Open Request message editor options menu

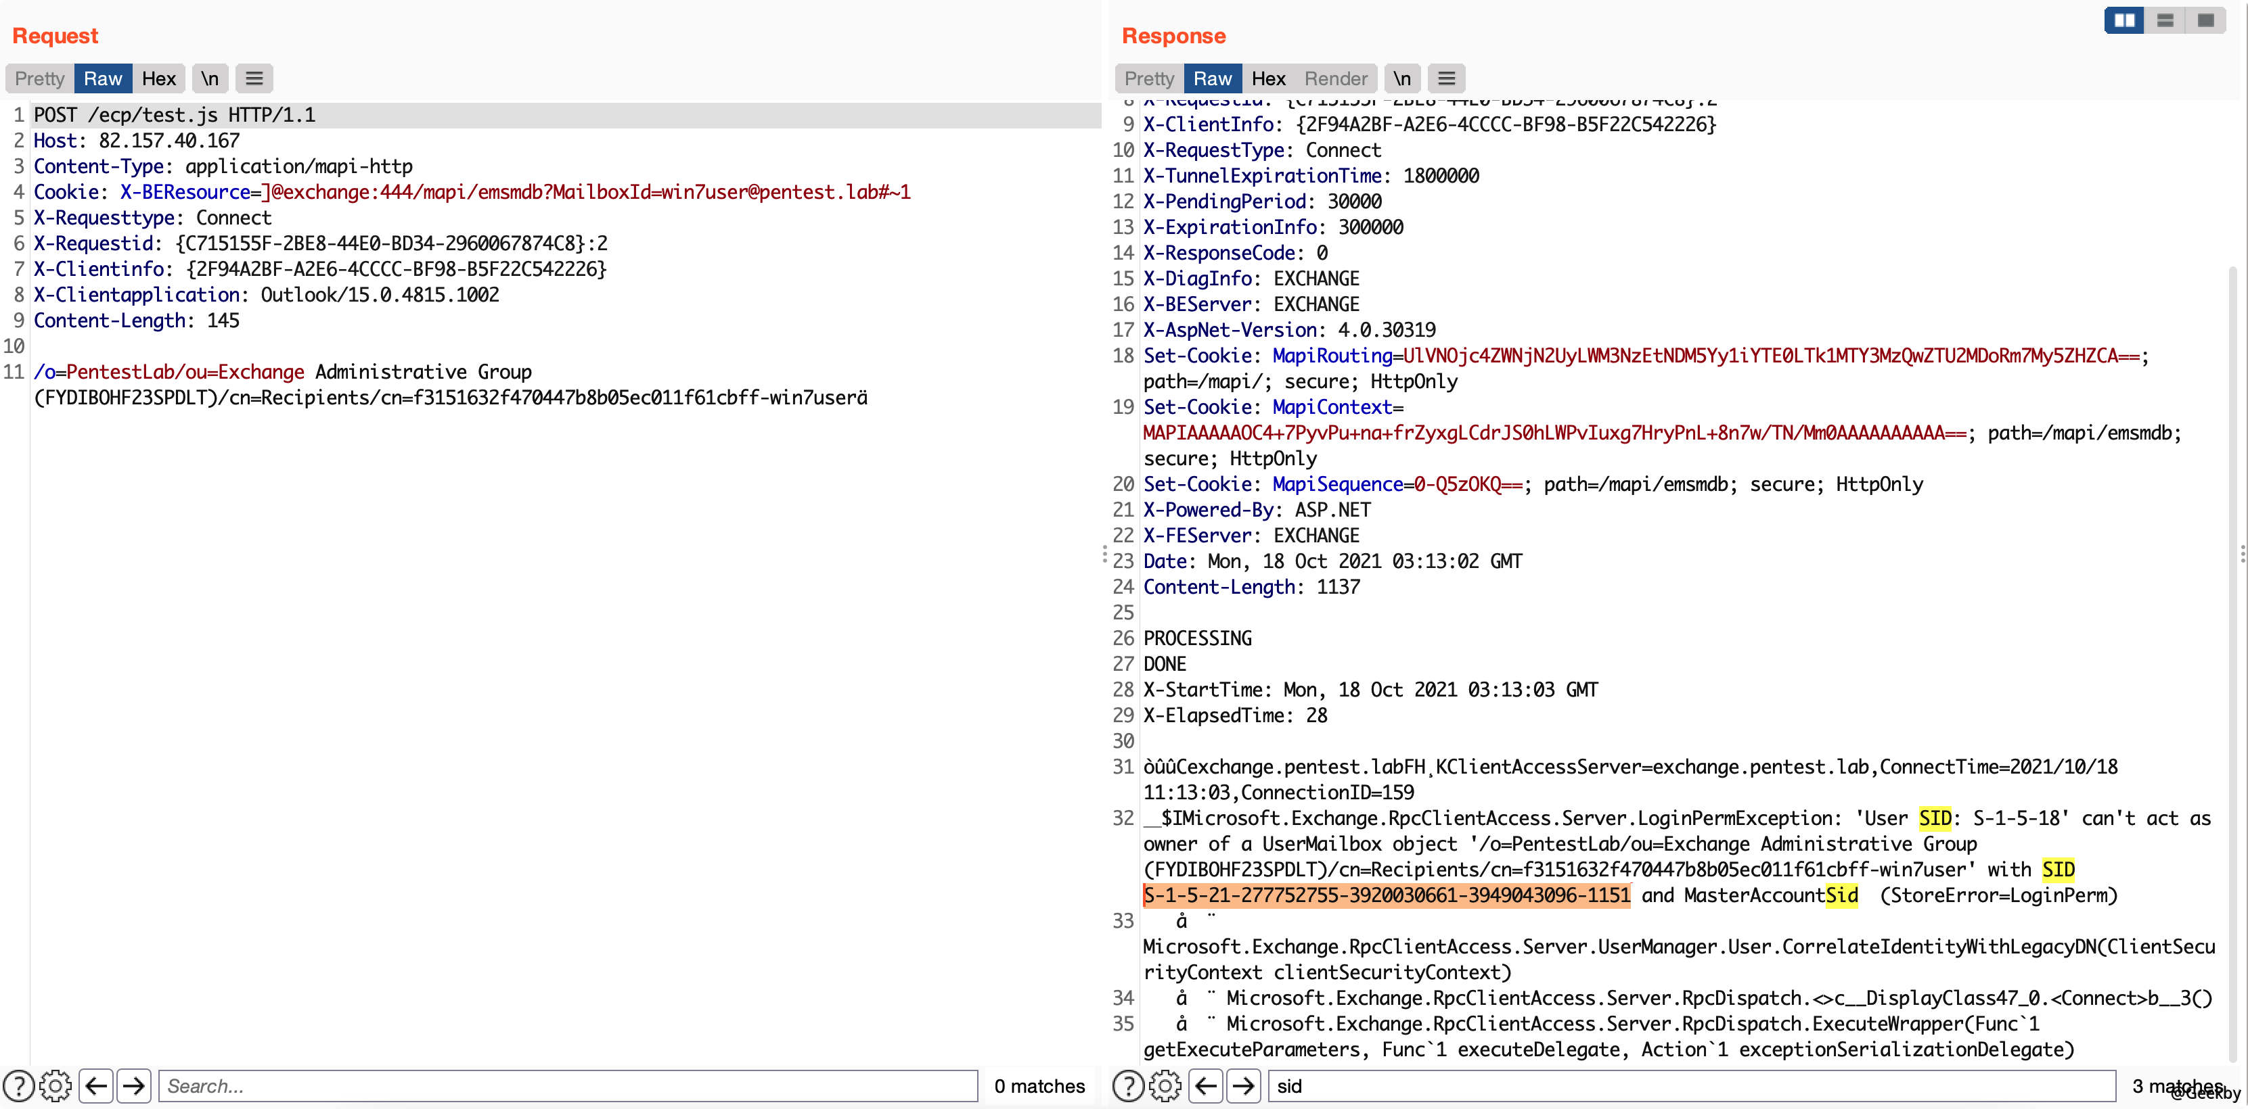[254, 78]
